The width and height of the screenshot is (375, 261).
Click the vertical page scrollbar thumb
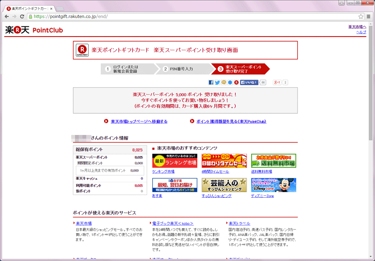371,83
